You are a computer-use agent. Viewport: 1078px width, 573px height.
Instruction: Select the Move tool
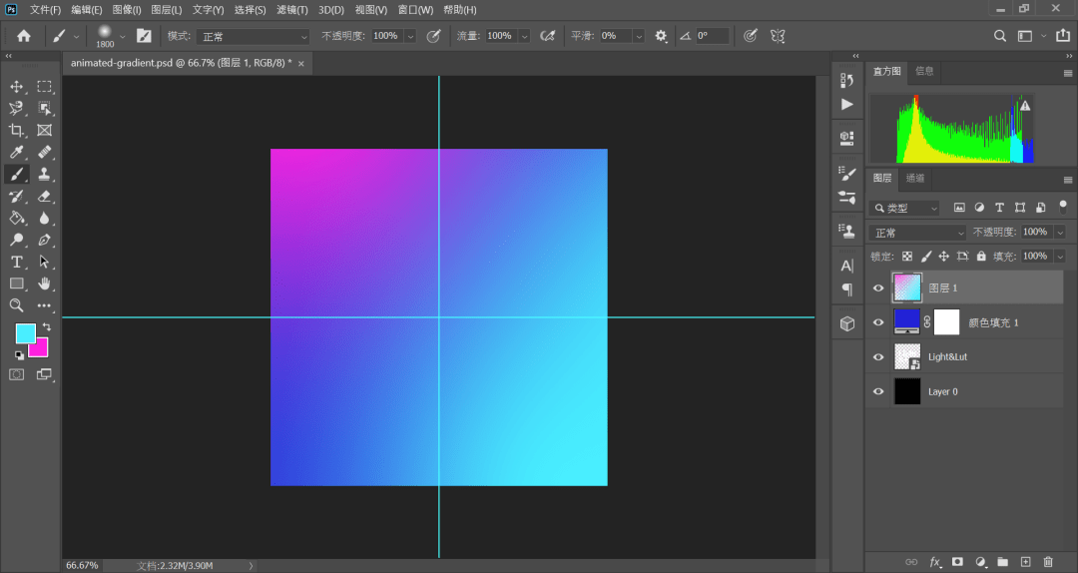[17, 87]
